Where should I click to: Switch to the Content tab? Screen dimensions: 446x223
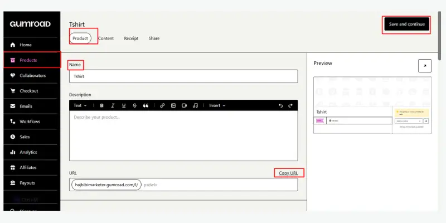click(x=106, y=38)
